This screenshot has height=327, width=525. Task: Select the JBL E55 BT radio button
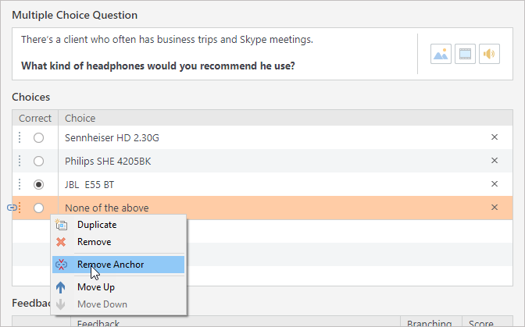coord(38,185)
